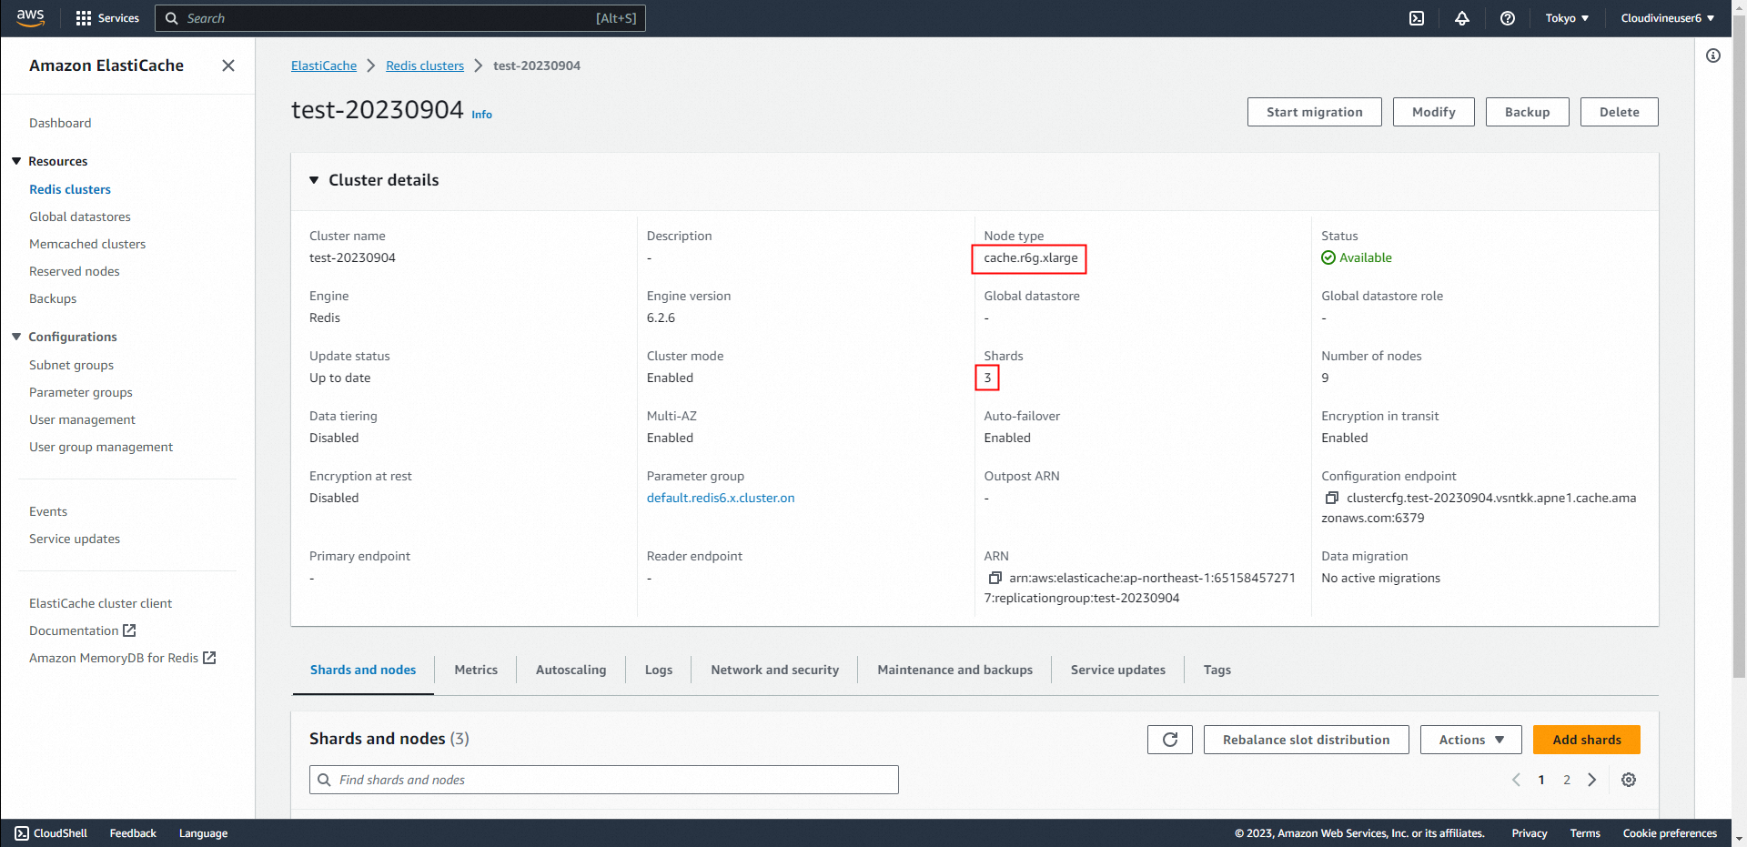The height and width of the screenshot is (847, 1747).
Task: Open Global datastores in the sidebar
Action: (80, 217)
